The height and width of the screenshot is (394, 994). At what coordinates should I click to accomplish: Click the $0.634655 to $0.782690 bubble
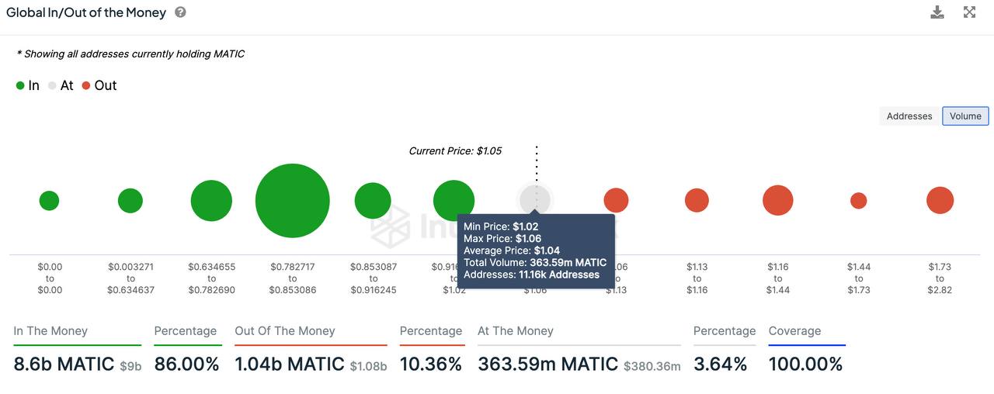[x=211, y=200]
